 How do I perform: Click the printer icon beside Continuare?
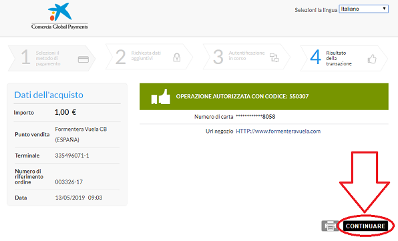[x=330, y=226]
